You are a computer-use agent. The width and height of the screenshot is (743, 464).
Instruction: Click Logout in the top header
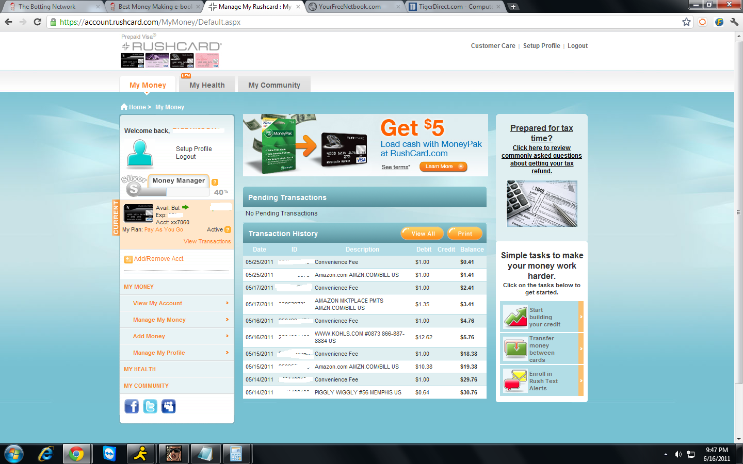tap(577, 46)
